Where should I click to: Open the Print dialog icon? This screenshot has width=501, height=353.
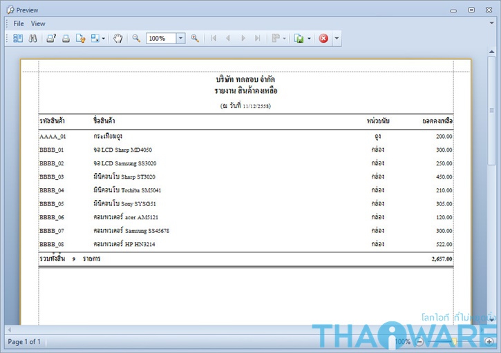tap(51, 39)
